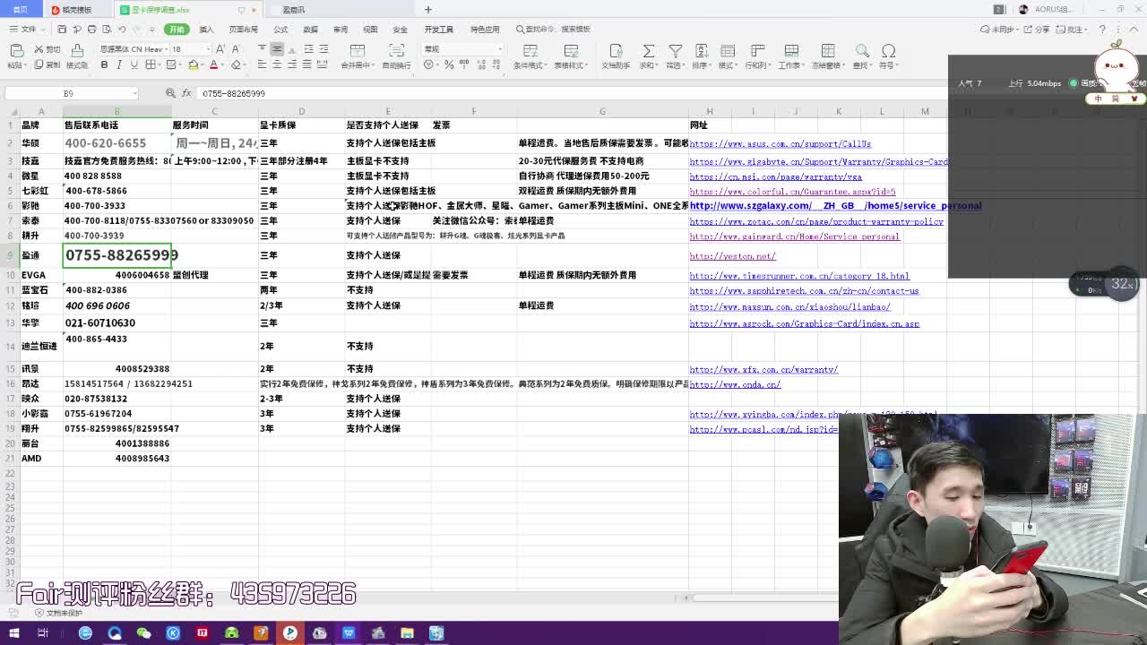Viewport: 1147px width, 645px height.
Task: Open the Formulas (公式) ribbon tab
Action: [x=280, y=30]
